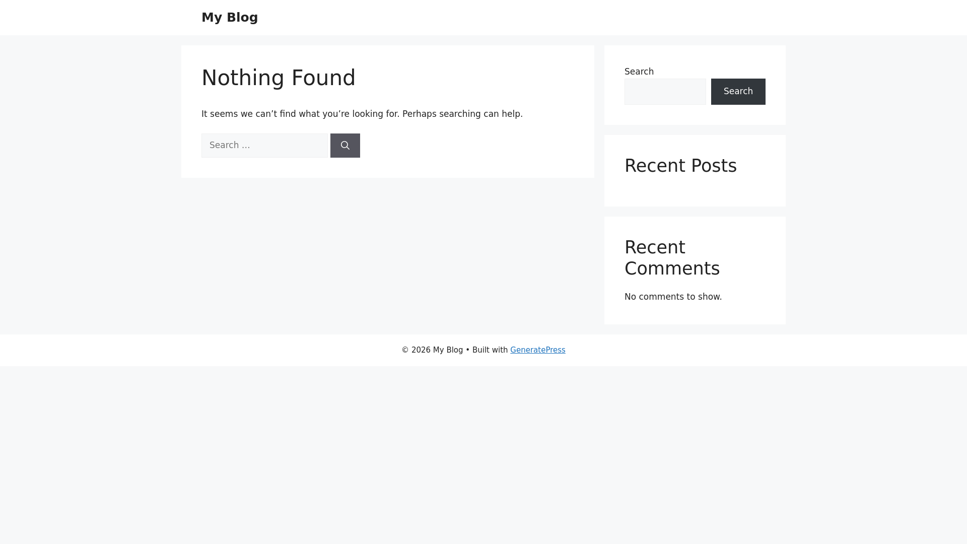This screenshot has height=544, width=967.
Task: Click the bullet separator in footer text
Action: pos(467,350)
